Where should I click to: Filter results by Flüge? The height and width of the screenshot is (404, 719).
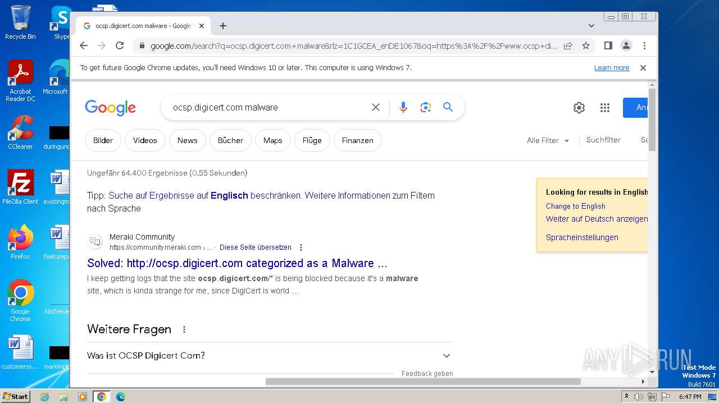[x=312, y=140]
